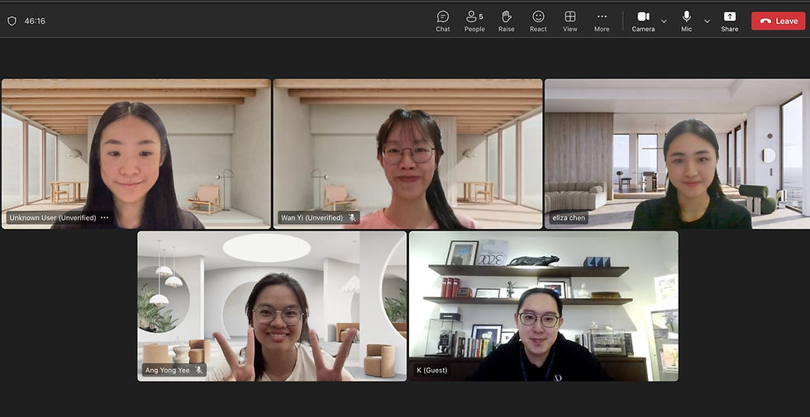Click the K (Guest) name label
This screenshot has height=417, width=810.
pyautogui.click(x=431, y=370)
